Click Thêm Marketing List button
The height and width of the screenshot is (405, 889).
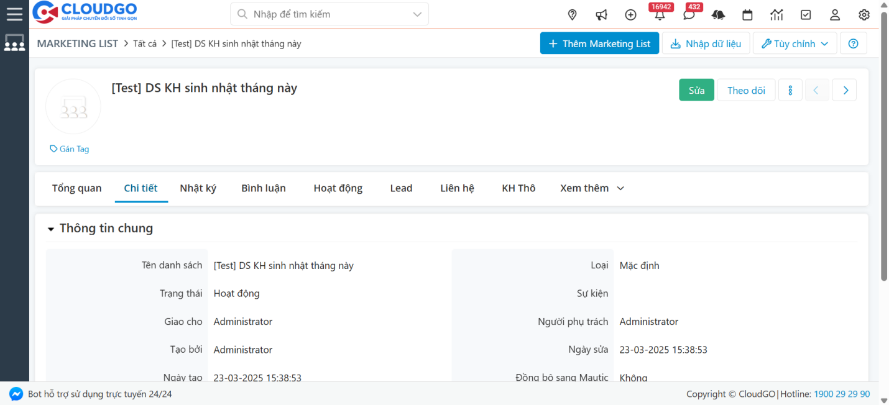click(599, 43)
